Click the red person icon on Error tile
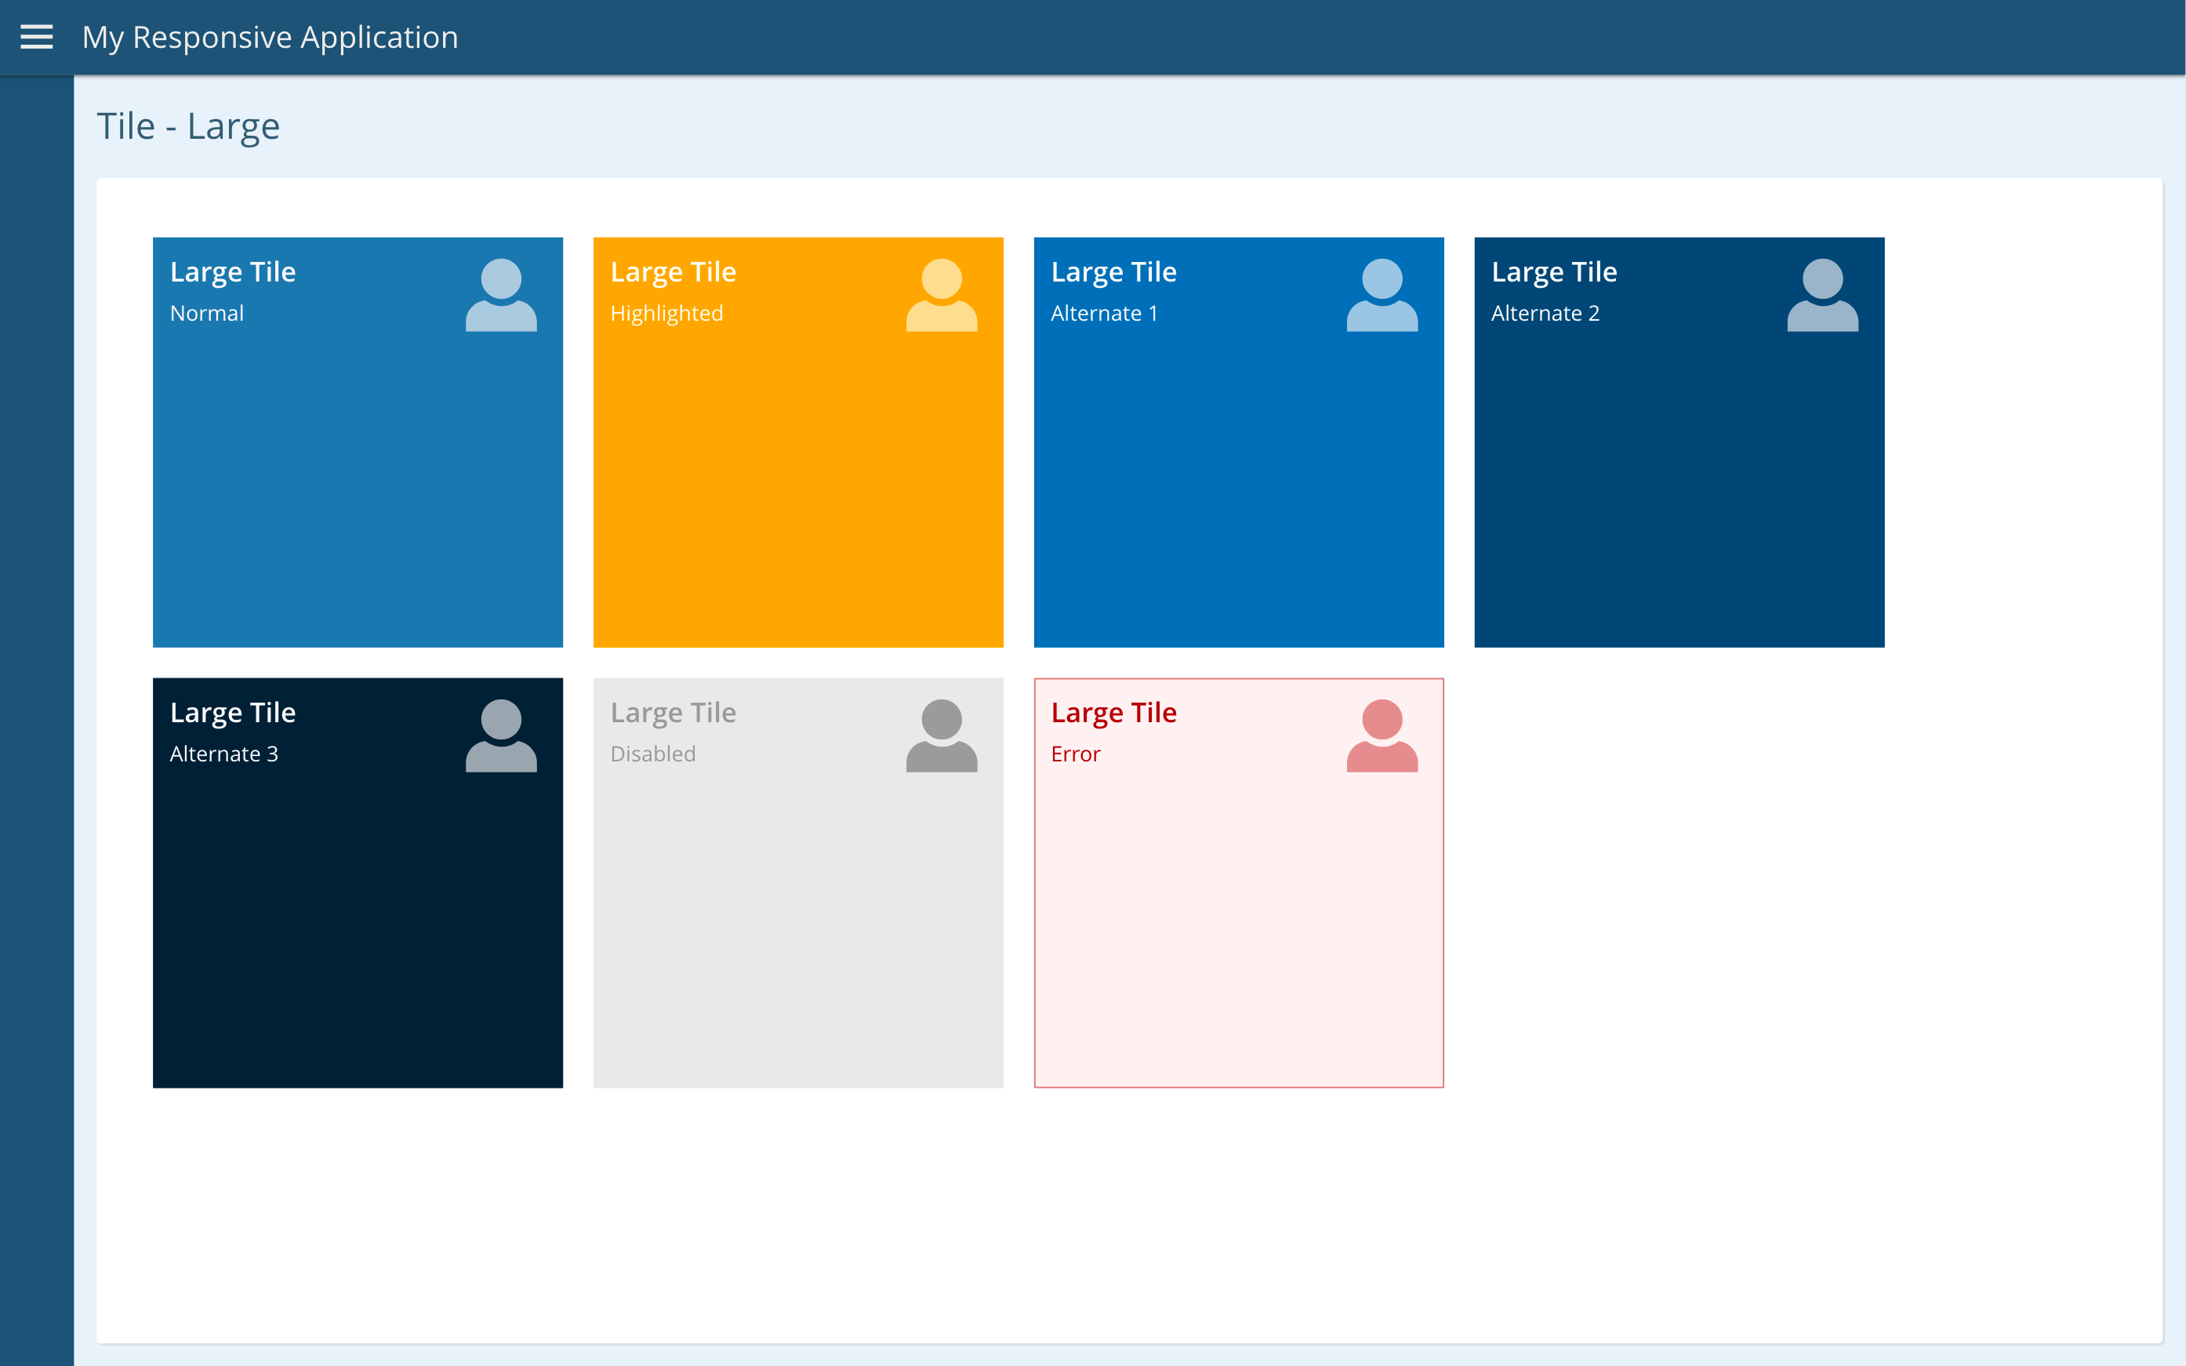The image size is (2186, 1366). 1382,736
